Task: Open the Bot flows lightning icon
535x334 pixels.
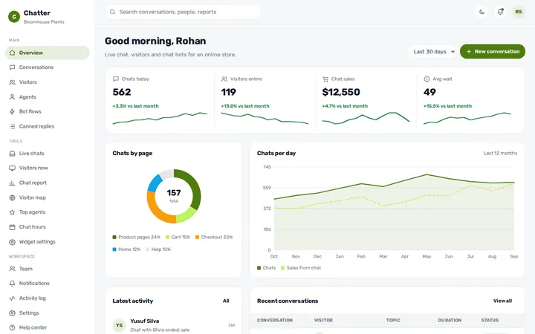Action: point(13,111)
